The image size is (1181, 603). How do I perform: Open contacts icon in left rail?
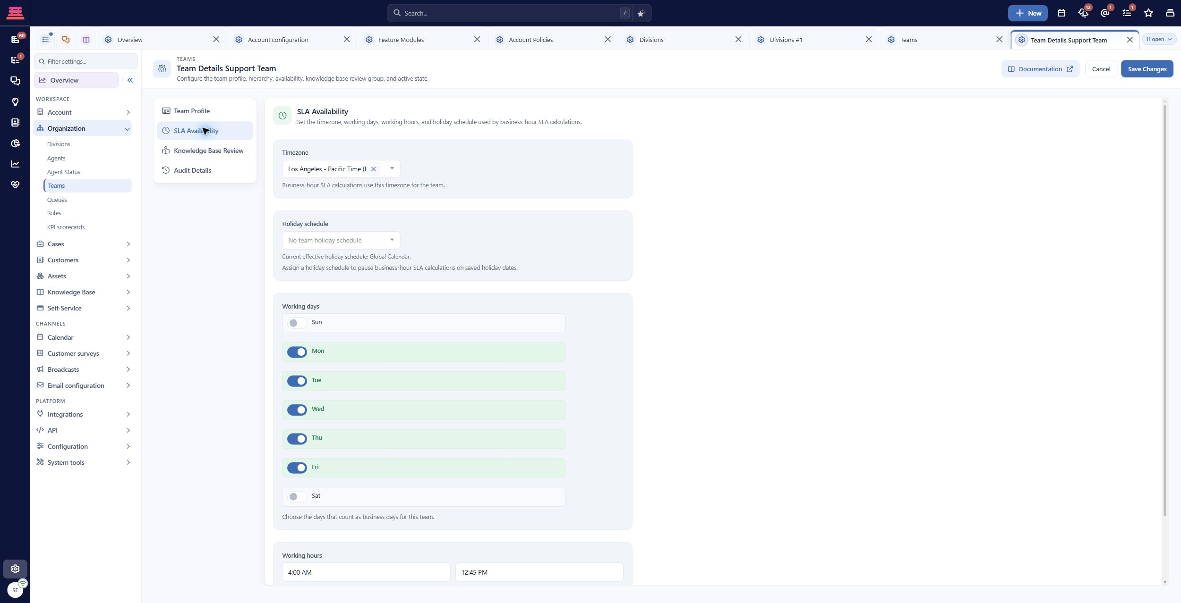click(15, 122)
